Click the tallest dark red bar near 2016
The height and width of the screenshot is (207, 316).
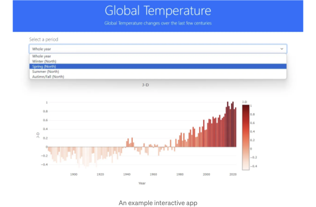[228, 124]
